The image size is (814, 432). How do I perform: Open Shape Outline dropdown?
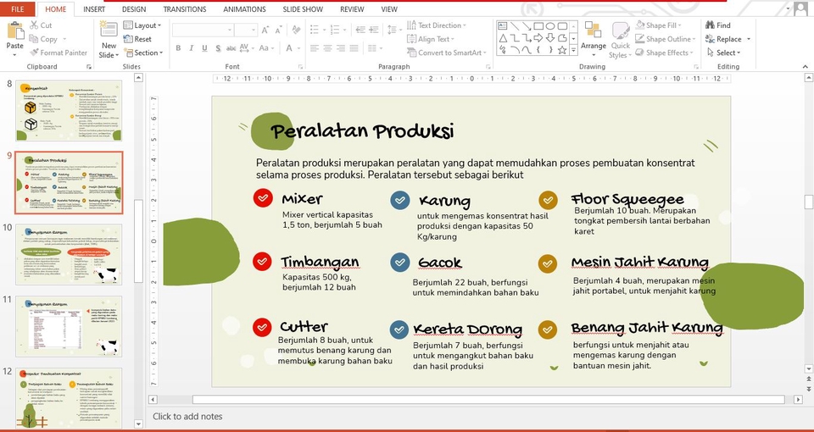pyautogui.click(x=665, y=39)
